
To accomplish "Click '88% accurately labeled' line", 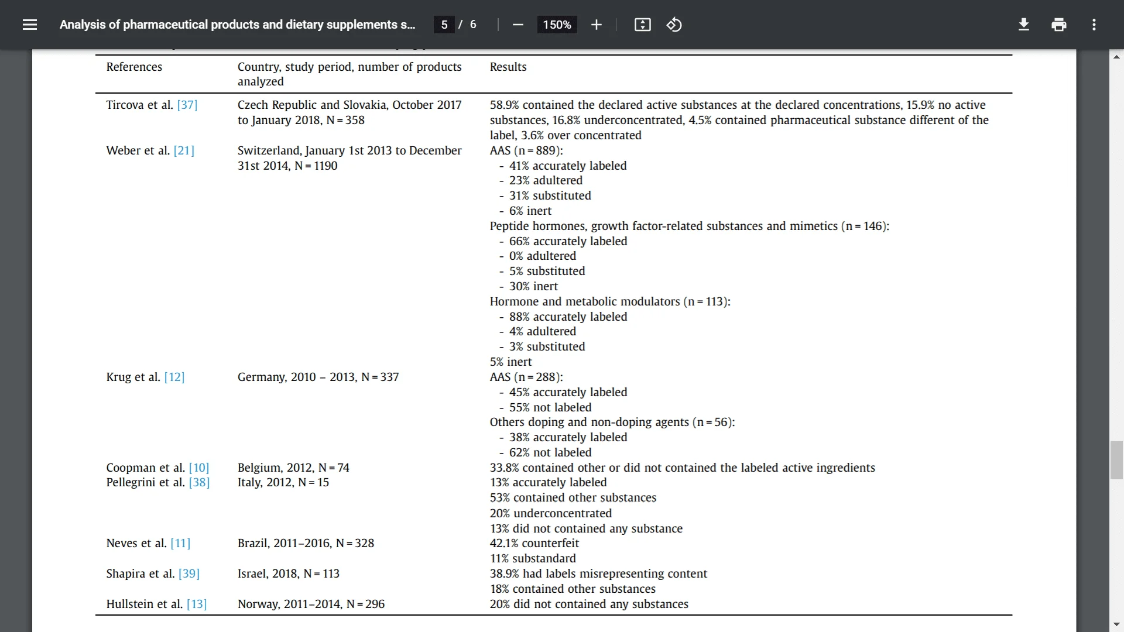I will 568,317.
